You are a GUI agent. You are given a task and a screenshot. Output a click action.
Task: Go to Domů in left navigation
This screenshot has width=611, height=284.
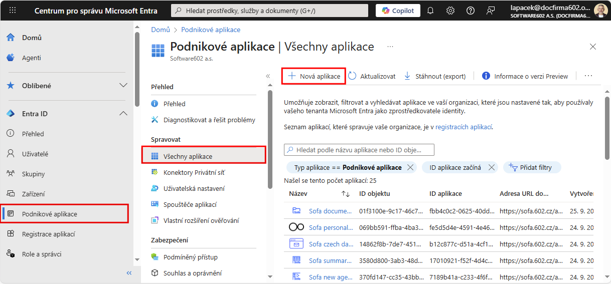tap(32, 38)
